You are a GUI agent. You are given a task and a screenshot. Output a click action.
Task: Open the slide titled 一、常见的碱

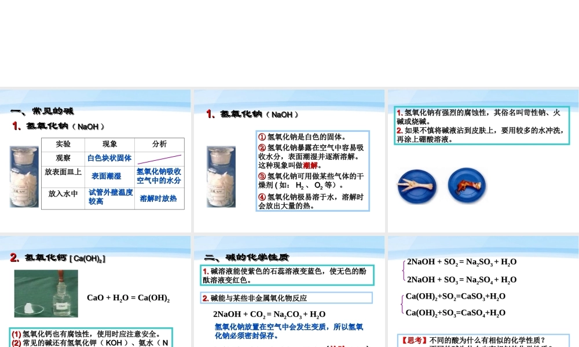click(x=96, y=161)
